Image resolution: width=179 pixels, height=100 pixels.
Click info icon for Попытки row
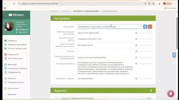click(136, 51)
